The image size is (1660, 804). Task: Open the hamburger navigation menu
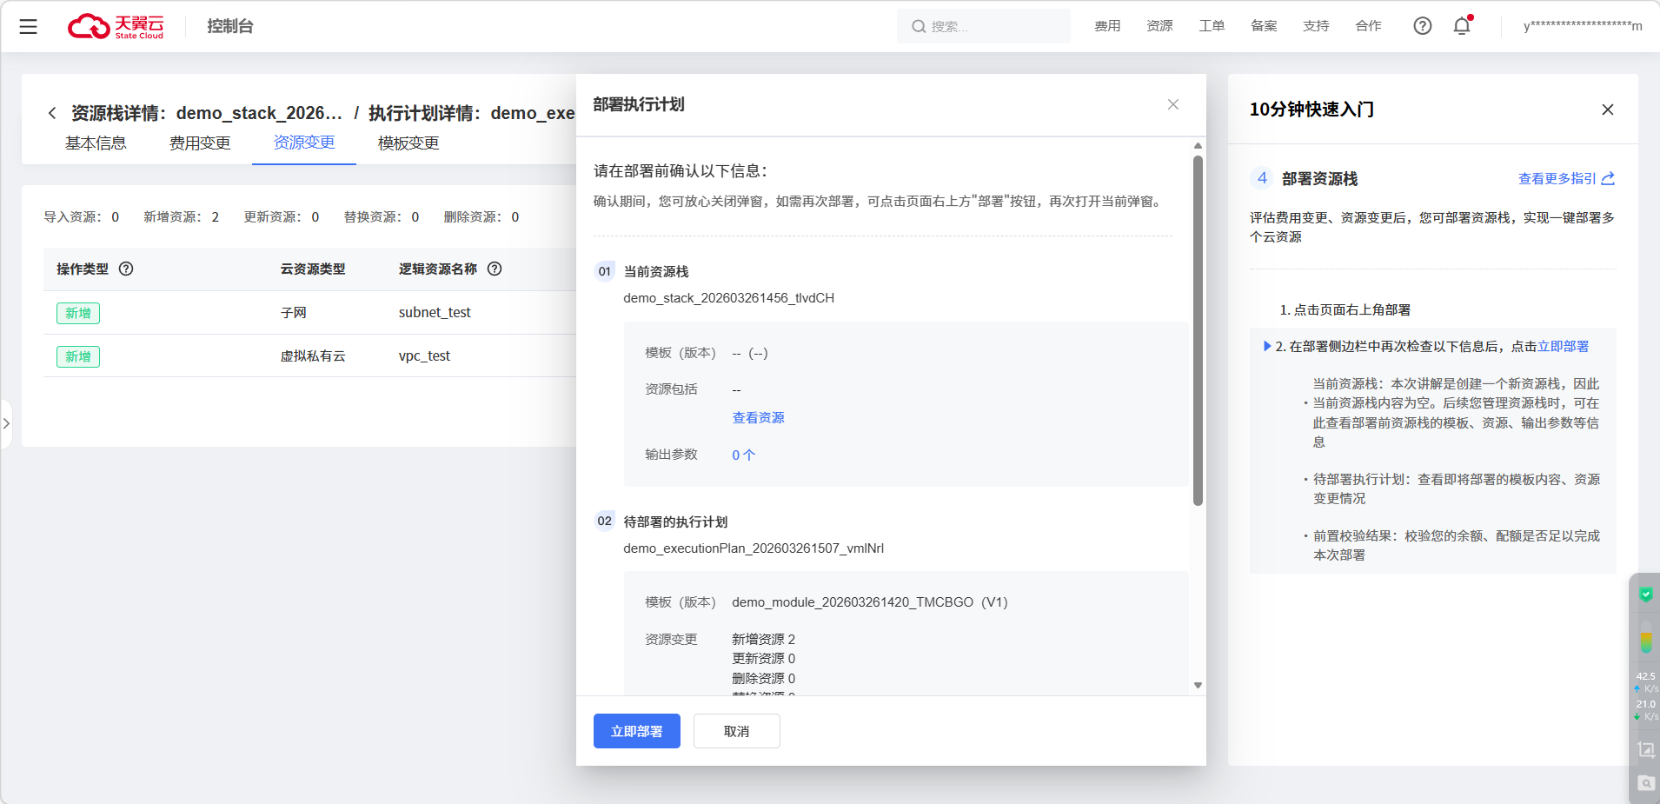28,27
